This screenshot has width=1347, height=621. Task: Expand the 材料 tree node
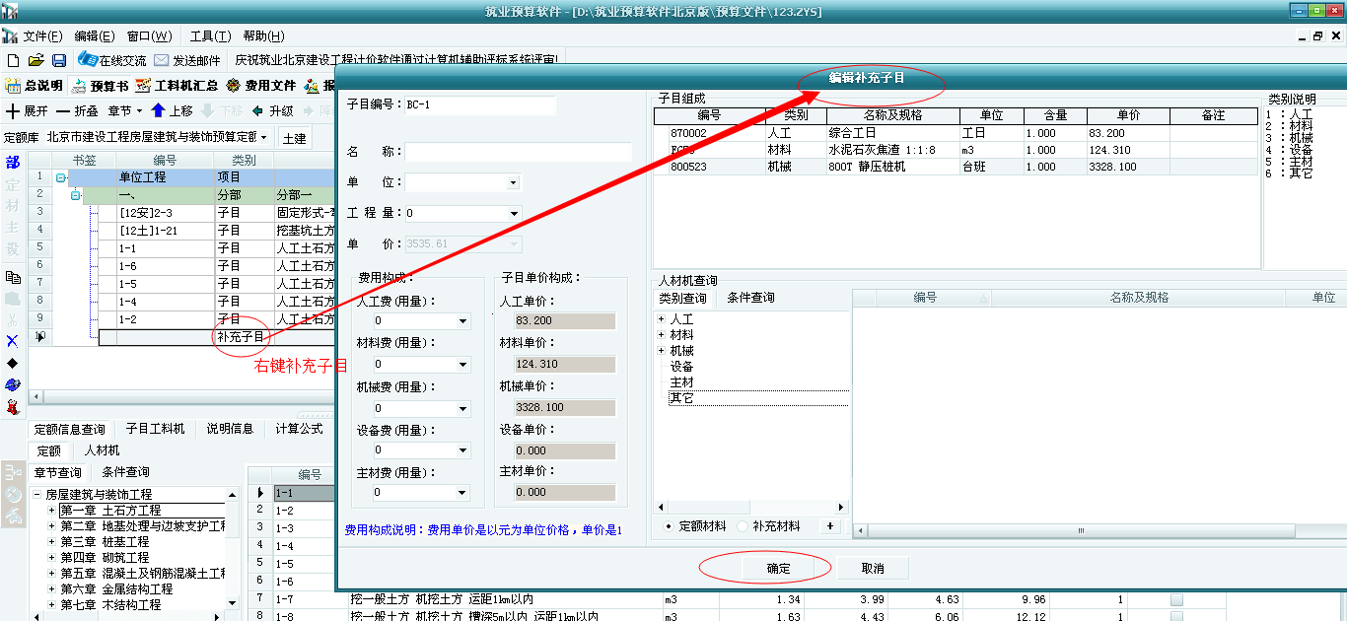coord(662,335)
